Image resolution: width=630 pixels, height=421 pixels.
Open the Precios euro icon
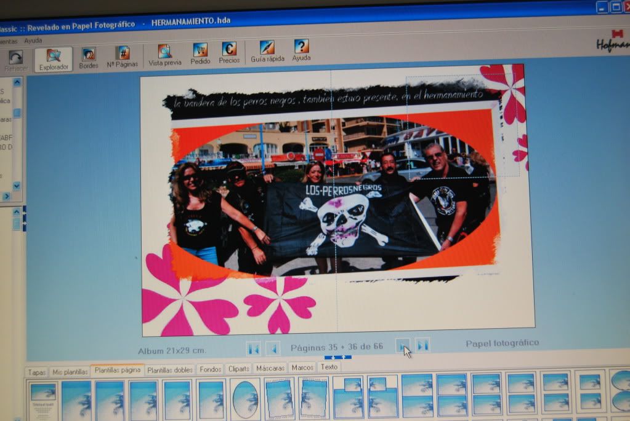click(229, 52)
